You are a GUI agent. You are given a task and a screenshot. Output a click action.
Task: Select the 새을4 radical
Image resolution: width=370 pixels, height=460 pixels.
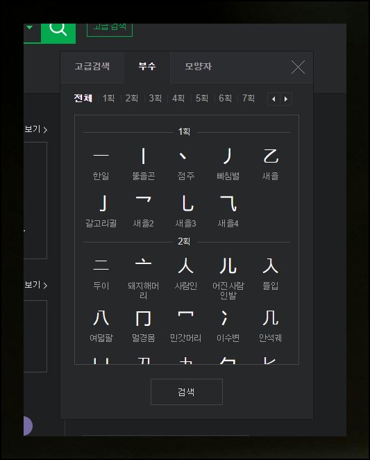tap(228, 211)
